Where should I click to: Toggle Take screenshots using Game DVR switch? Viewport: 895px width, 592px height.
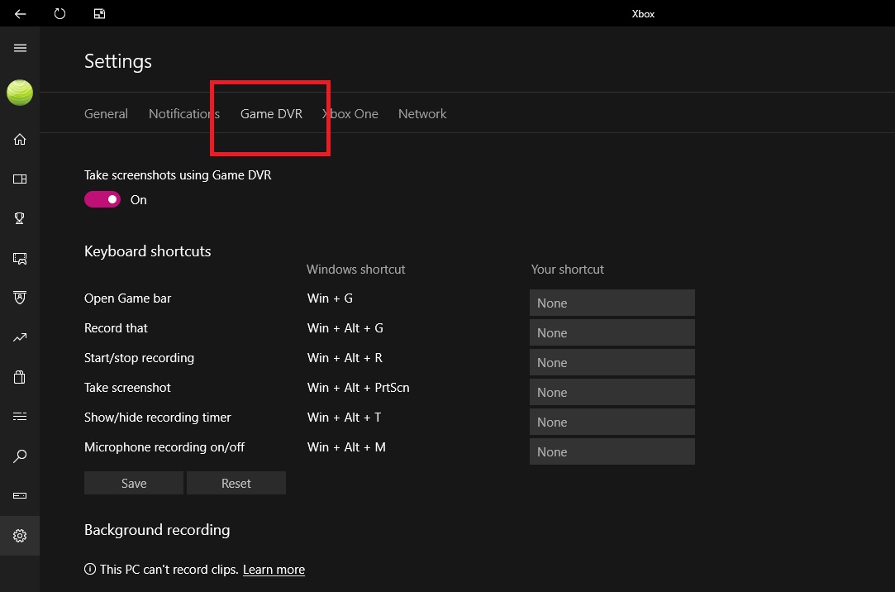click(x=102, y=199)
